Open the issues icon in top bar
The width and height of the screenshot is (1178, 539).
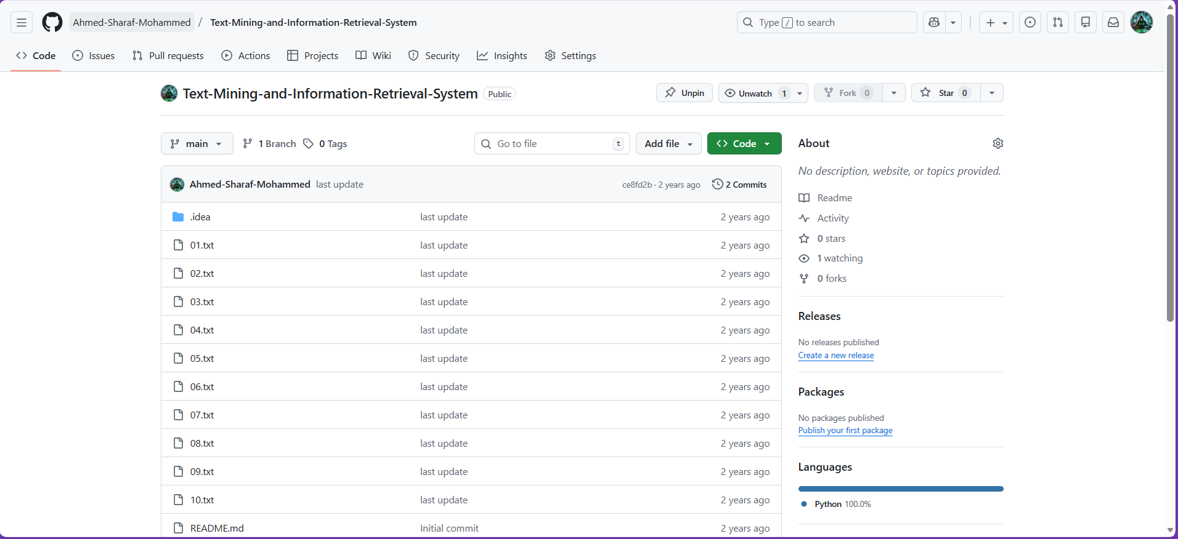pyautogui.click(x=1030, y=23)
